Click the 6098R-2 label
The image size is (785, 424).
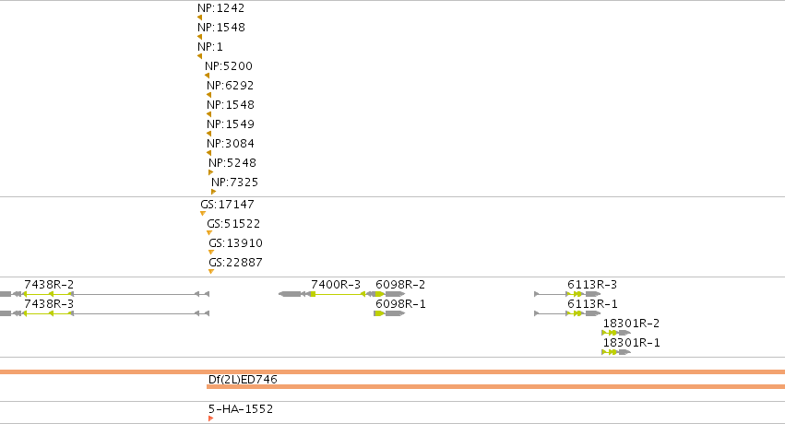pyautogui.click(x=400, y=285)
